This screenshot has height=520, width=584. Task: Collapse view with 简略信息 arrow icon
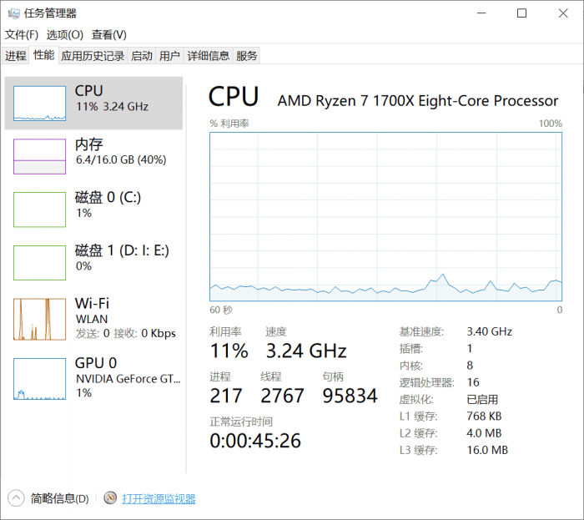click(x=17, y=498)
